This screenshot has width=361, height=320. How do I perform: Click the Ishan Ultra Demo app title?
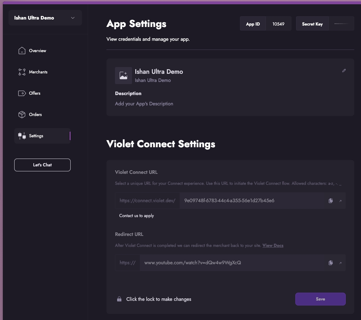pyautogui.click(x=159, y=72)
